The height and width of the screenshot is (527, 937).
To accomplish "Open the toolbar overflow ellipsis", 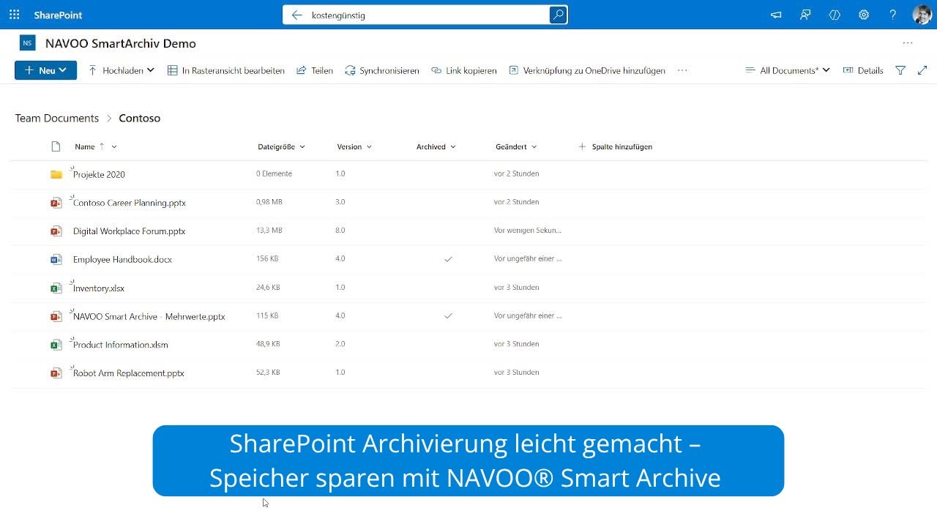I will [682, 70].
